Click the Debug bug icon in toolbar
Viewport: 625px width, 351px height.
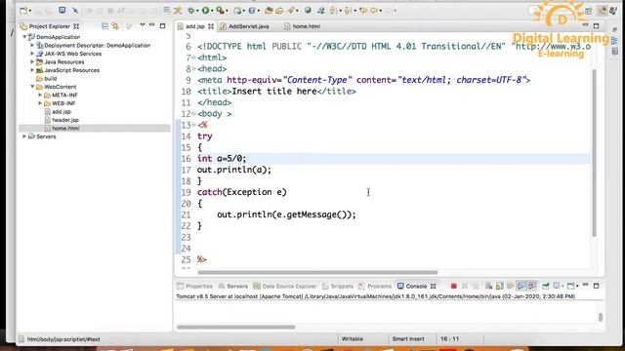191,11
